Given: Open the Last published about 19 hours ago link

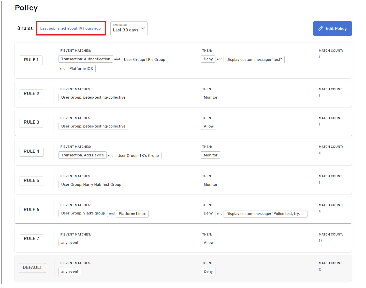Looking at the screenshot, I should click(70, 28).
